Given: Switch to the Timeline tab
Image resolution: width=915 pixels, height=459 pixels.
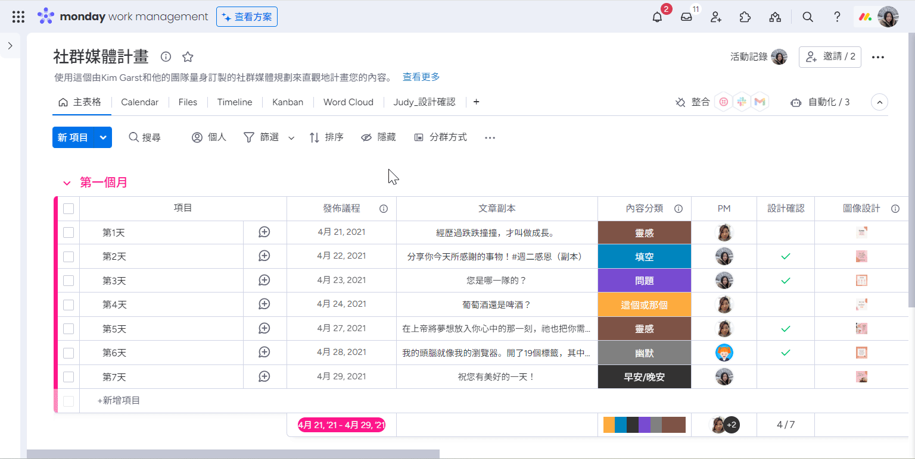Looking at the screenshot, I should [x=235, y=102].
